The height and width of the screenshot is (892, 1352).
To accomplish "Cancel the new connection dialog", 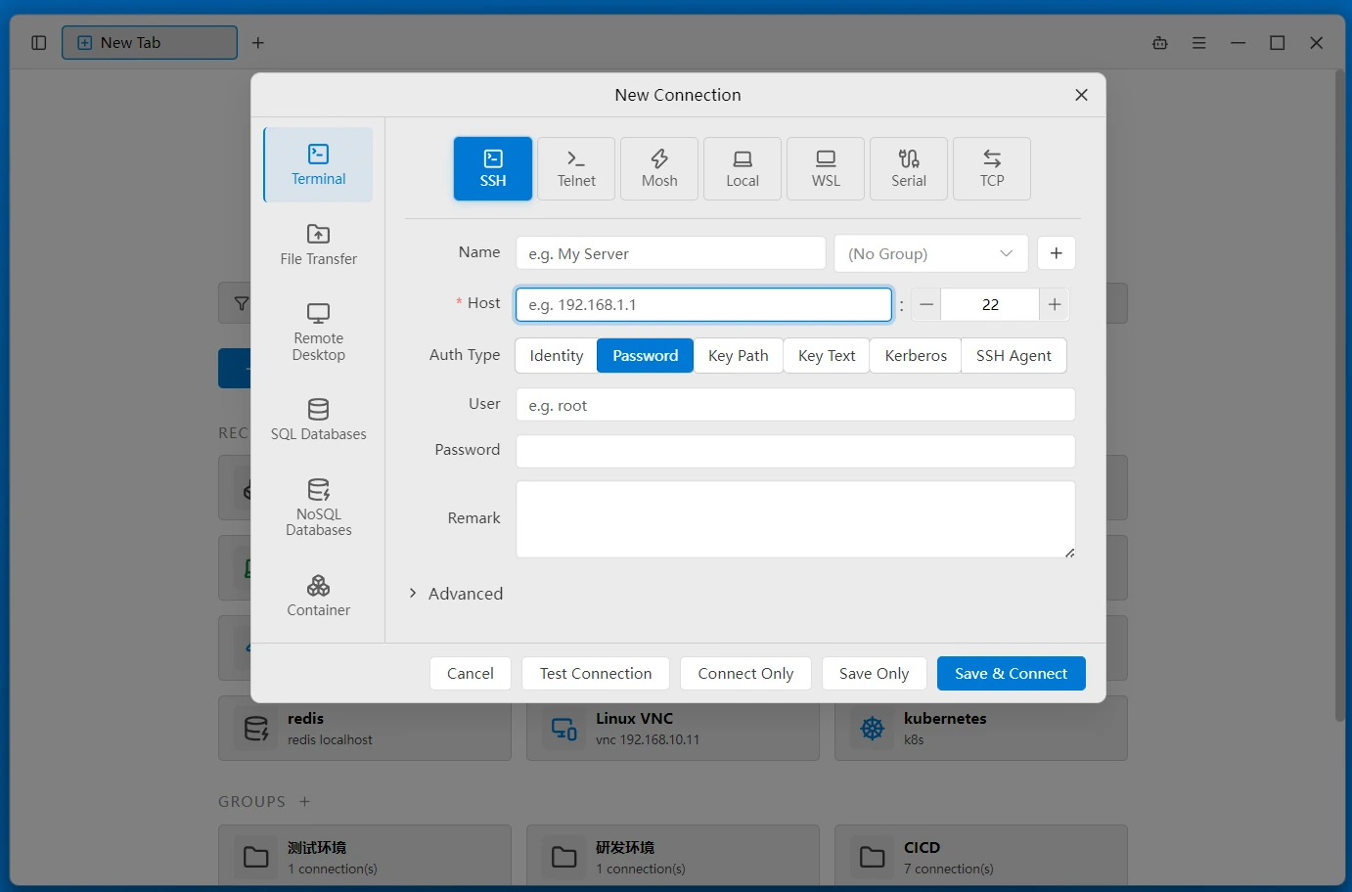I will (471, 674).
